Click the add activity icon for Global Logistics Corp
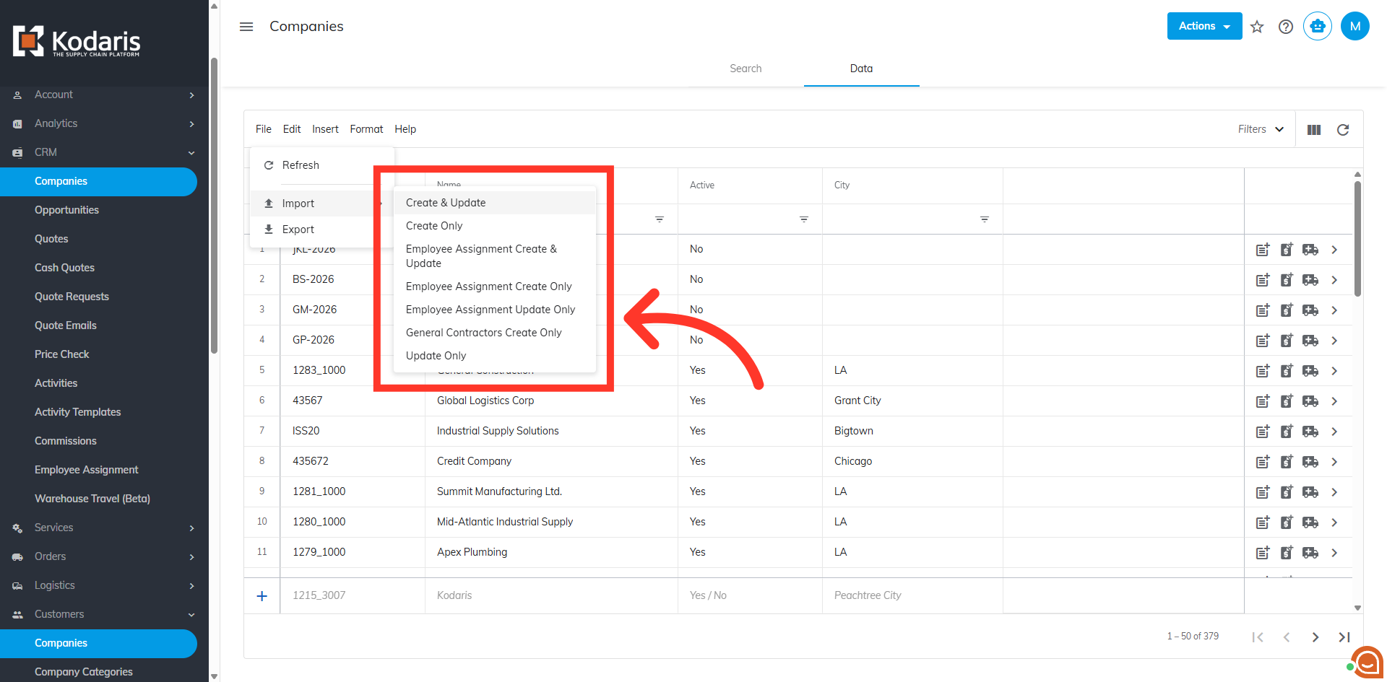The height and width of the screenshot is (682, 1387). click(x=1263, y=401)
